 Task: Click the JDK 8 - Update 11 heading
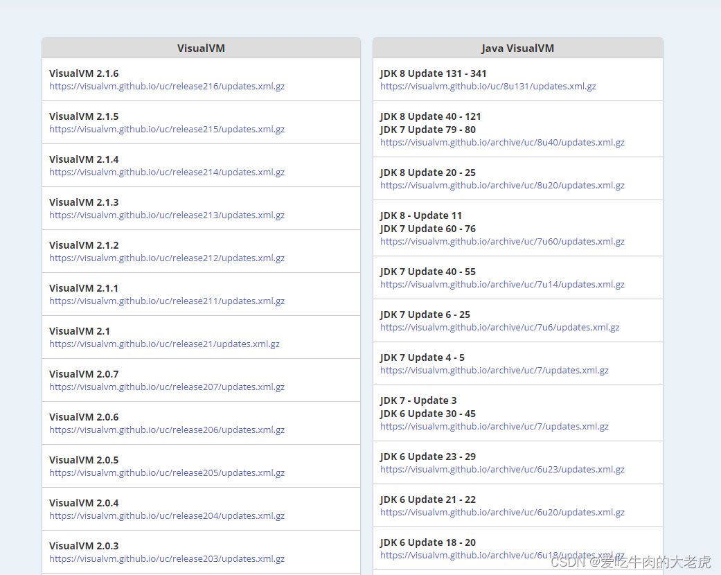(420, 215)
